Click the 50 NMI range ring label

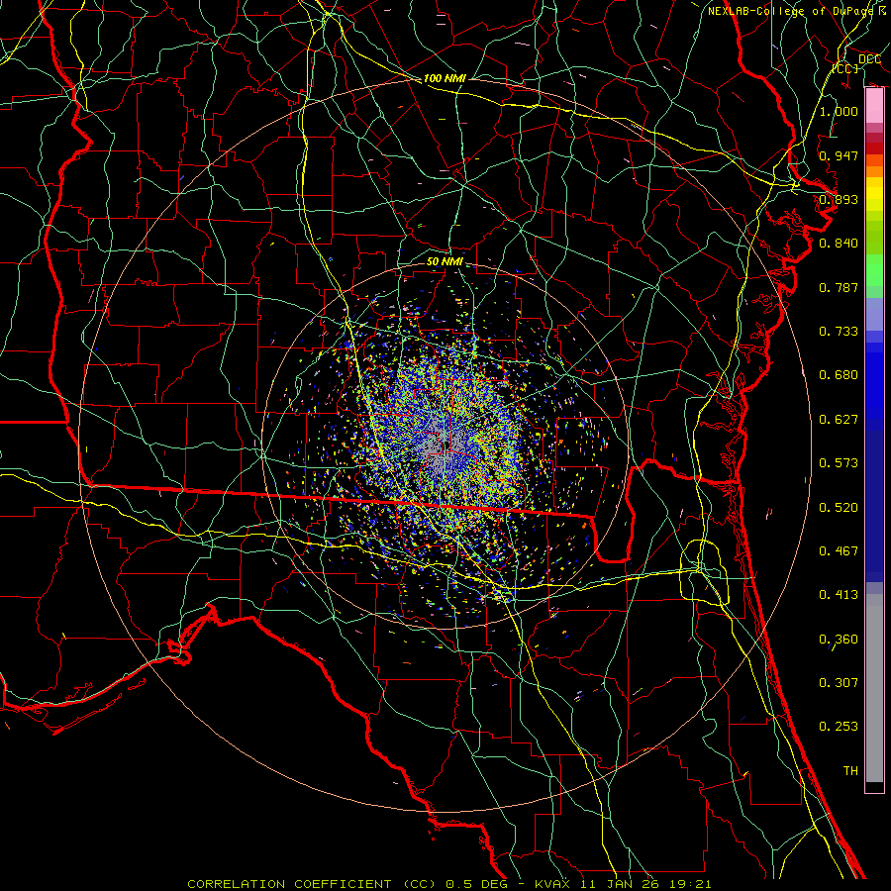(x=445, y=261)
